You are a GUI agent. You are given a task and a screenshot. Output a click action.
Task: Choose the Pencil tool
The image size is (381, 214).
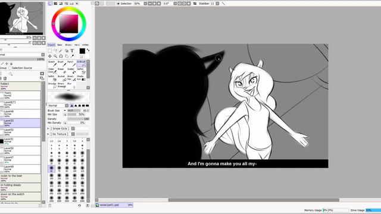[71, 64]
